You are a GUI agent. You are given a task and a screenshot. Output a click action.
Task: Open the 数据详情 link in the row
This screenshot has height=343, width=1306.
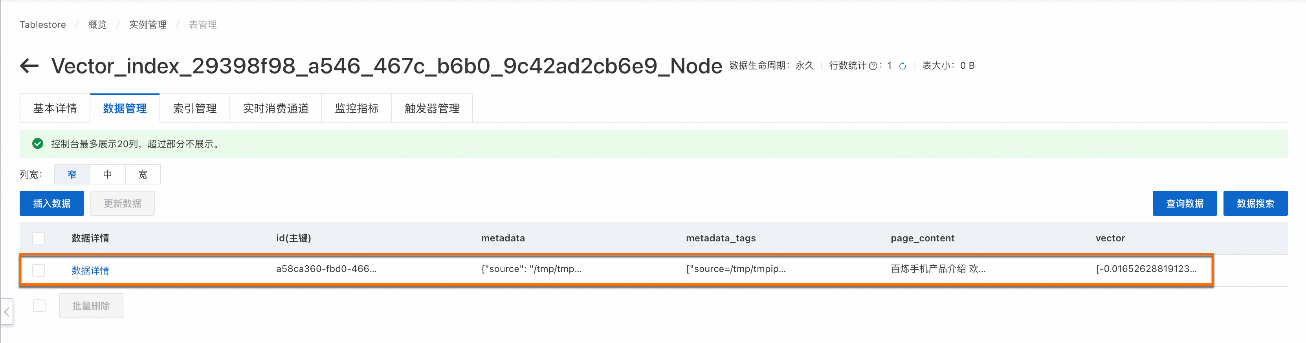90,270
